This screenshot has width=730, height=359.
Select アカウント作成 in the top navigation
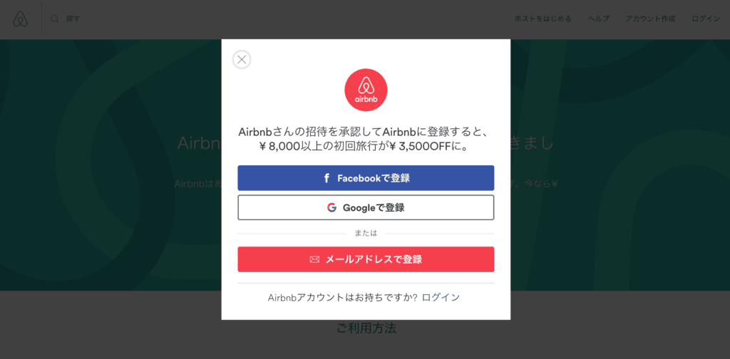pos(650,19)
